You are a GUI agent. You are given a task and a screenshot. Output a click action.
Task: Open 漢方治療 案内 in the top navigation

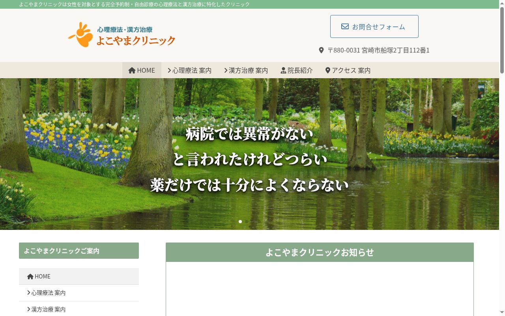click(x=246, y=70)
